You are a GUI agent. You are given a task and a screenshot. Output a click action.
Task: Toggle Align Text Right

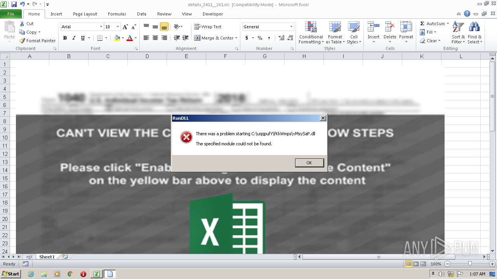point(164,38)
